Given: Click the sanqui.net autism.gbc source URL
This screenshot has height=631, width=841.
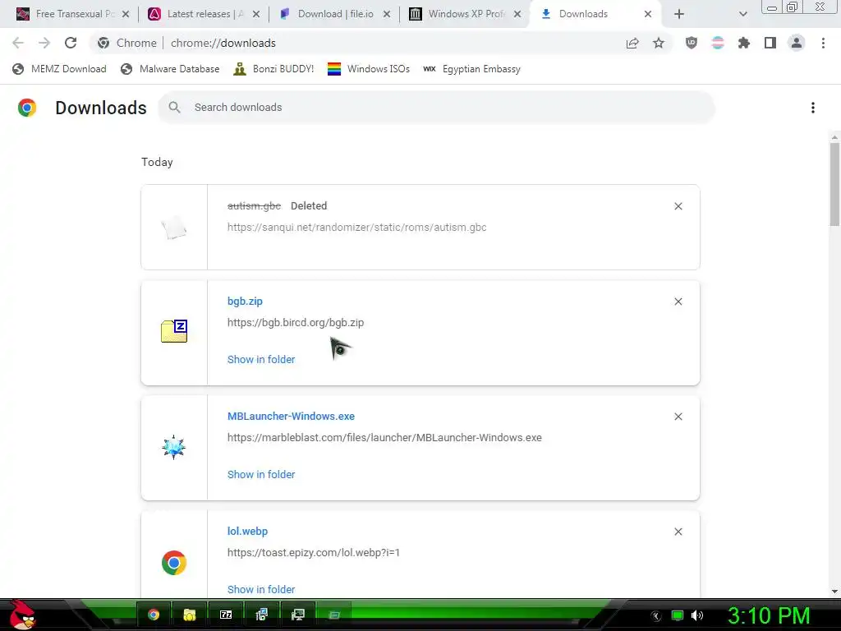Looking at the screenshot, I should pos(356,227).
